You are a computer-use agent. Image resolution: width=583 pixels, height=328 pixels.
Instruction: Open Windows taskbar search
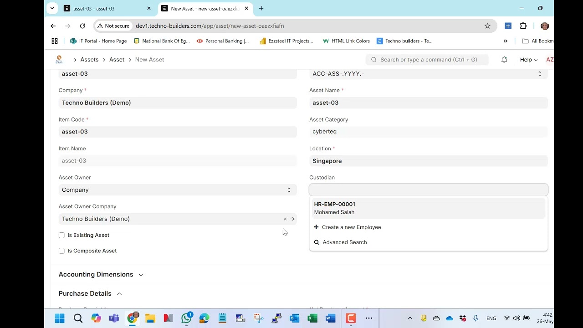(x=78, y=318)
